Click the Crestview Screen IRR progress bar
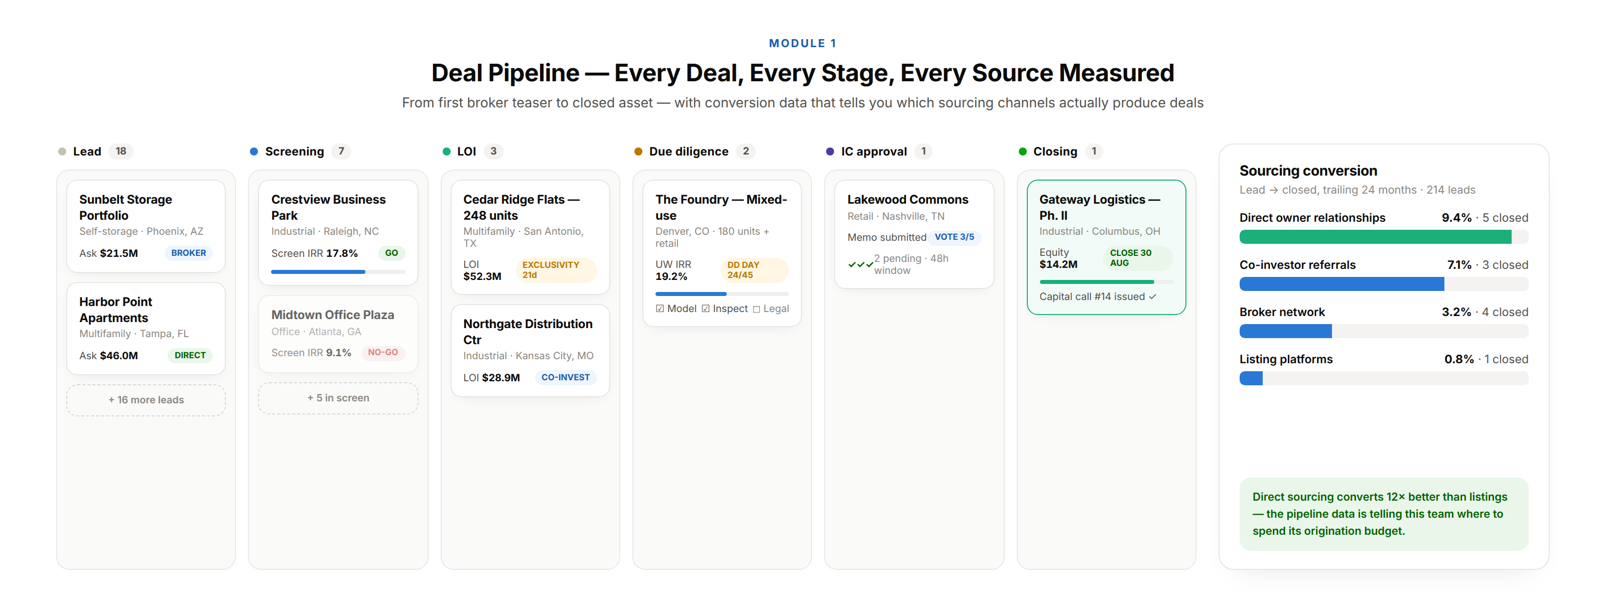The width and height of the screenshot is (1606, 602). pyautogui.click(x=338, y=272)
